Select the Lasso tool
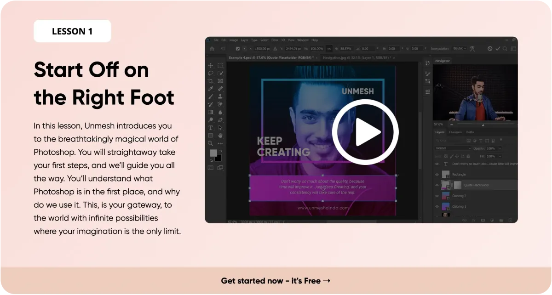This screenshot has height=295, width=552. pos(211,73)
